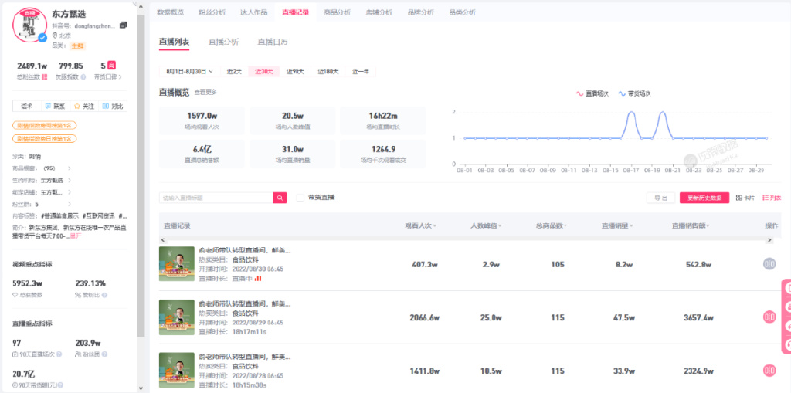
Task: Click the 话术 button
Action: (x=27, y=106)
